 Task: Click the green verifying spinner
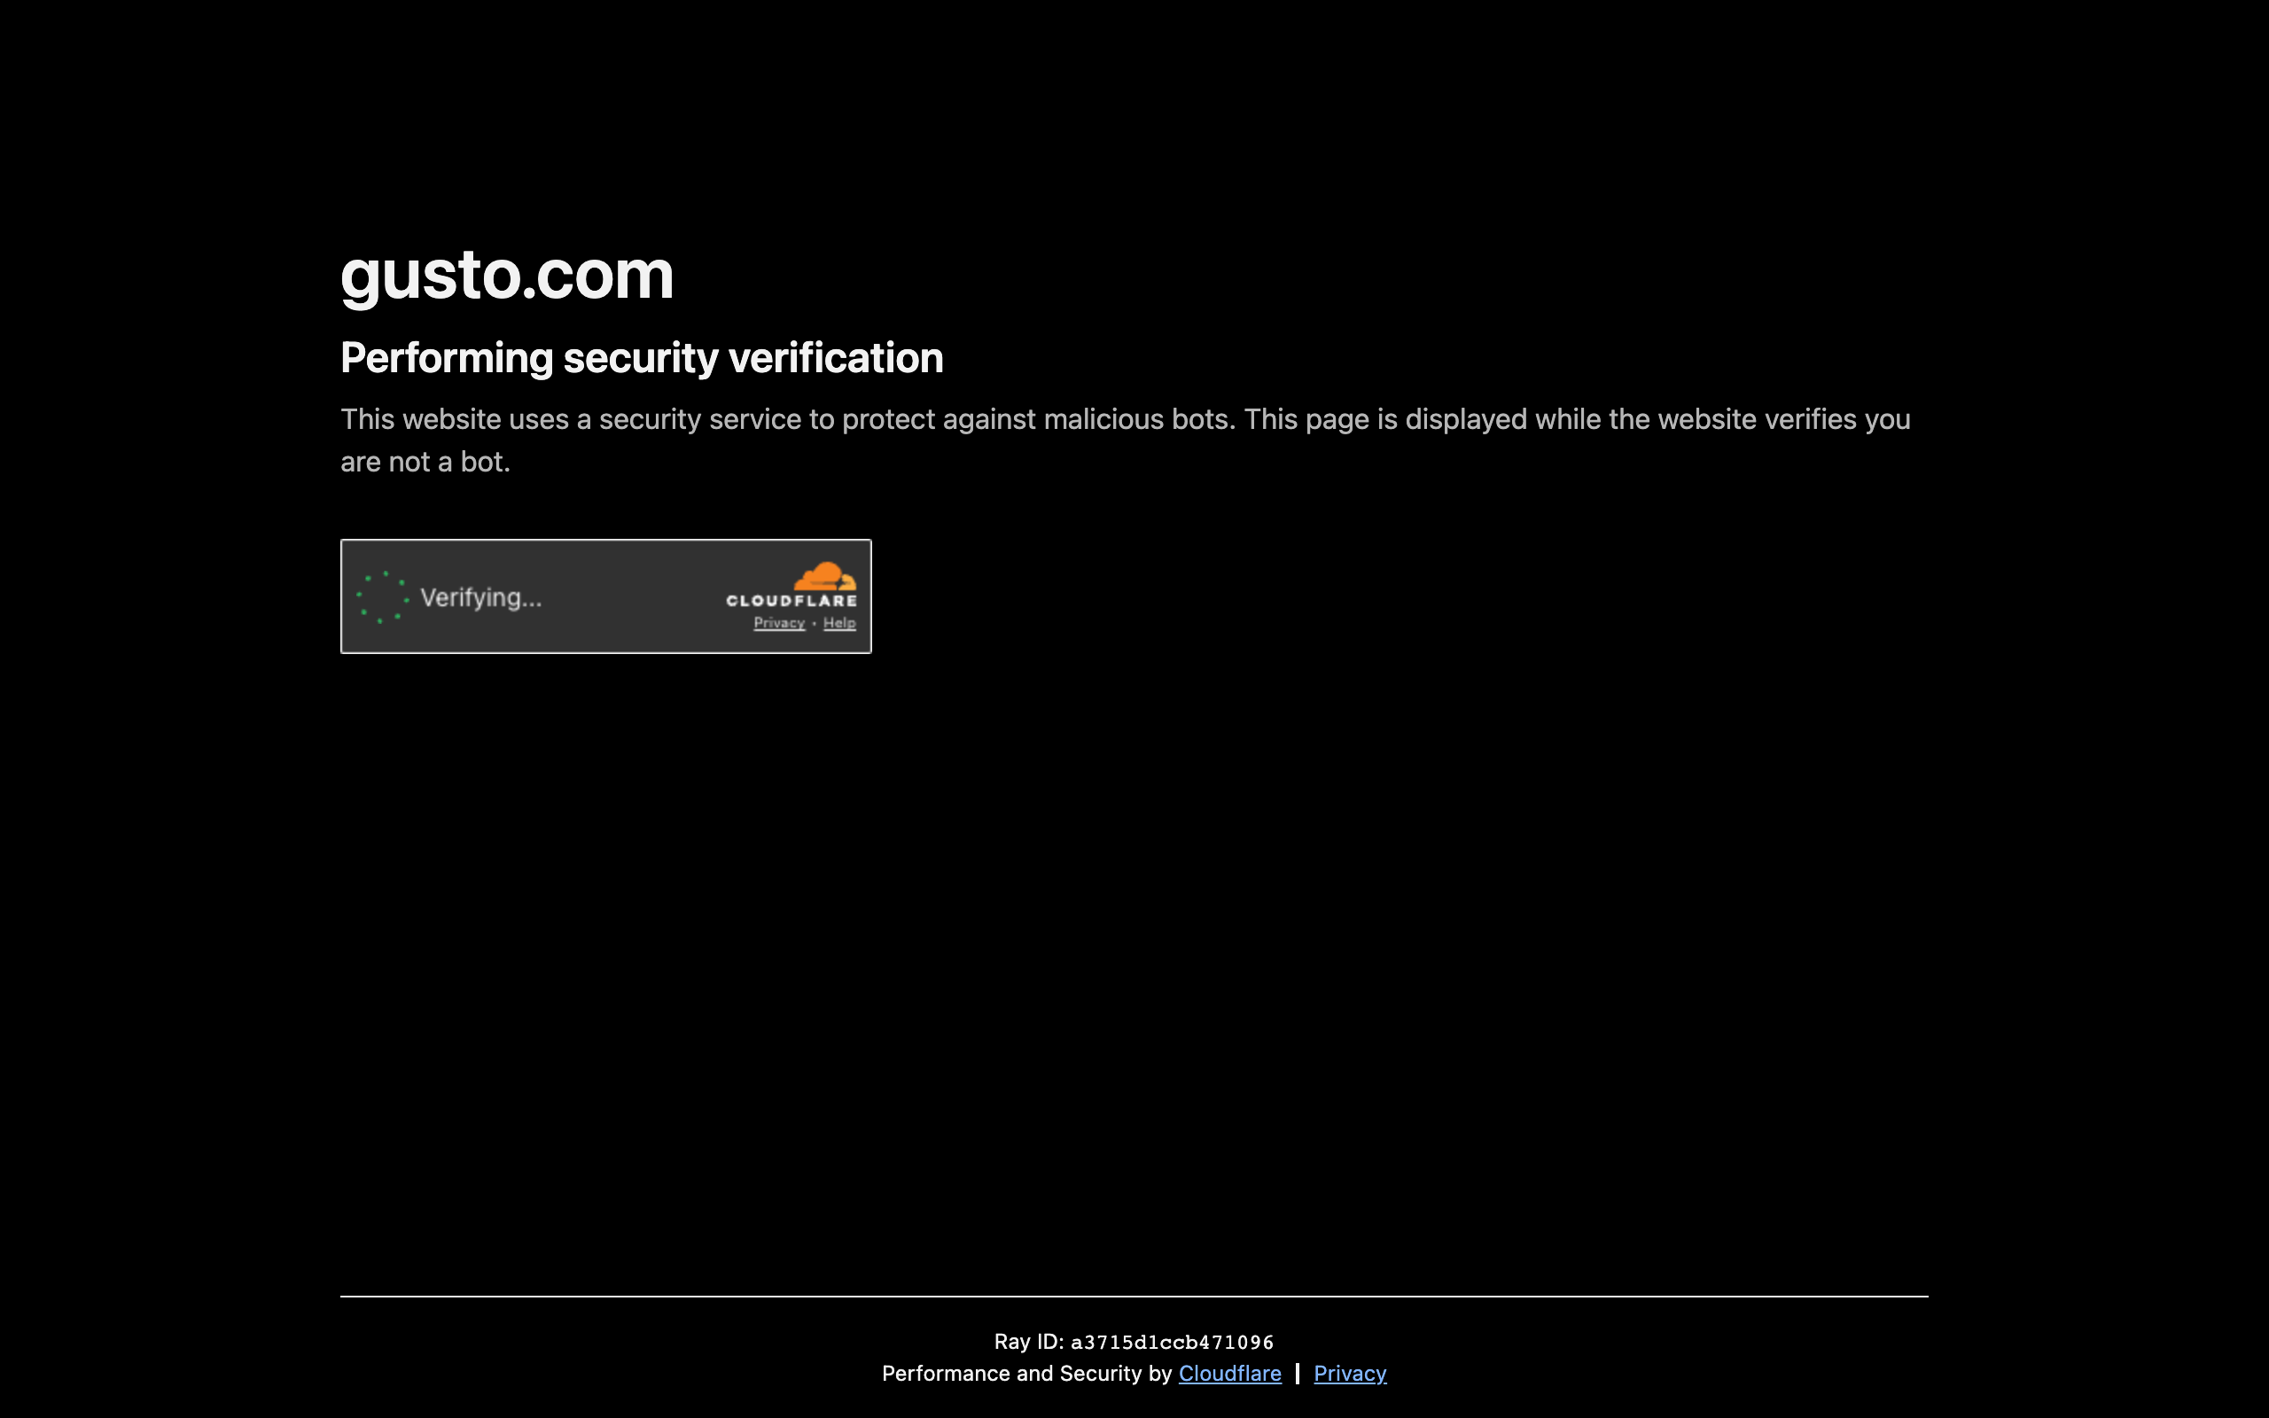pyautogui.click(x=383, y=597)
